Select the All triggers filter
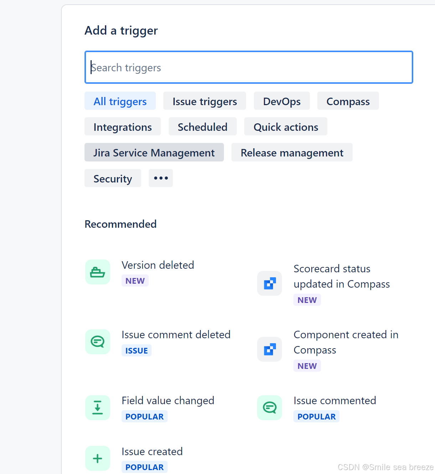This screenshot has height=474, width=435. [x=120, y=101]
